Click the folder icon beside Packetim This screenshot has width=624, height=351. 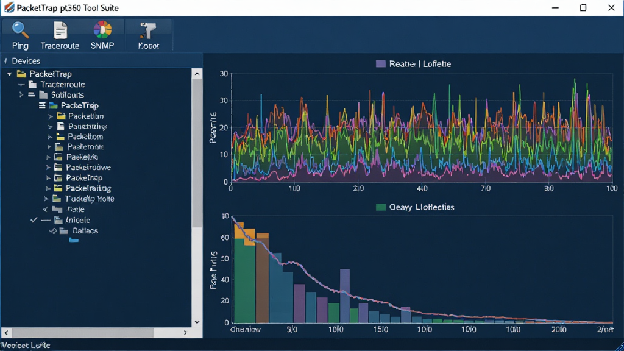point(61,116)
